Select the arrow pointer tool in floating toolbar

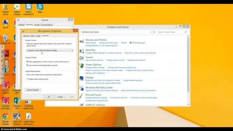tap(2, 47)
